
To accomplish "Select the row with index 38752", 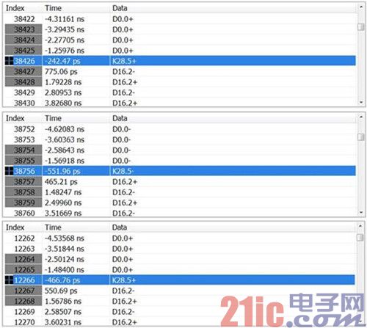I will pyautogui.click(x=180, y=129).
